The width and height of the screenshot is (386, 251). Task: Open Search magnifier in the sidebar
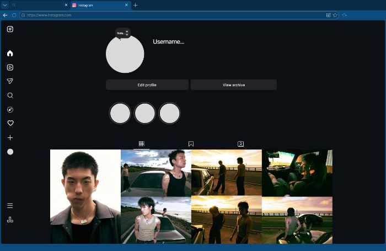10,95
